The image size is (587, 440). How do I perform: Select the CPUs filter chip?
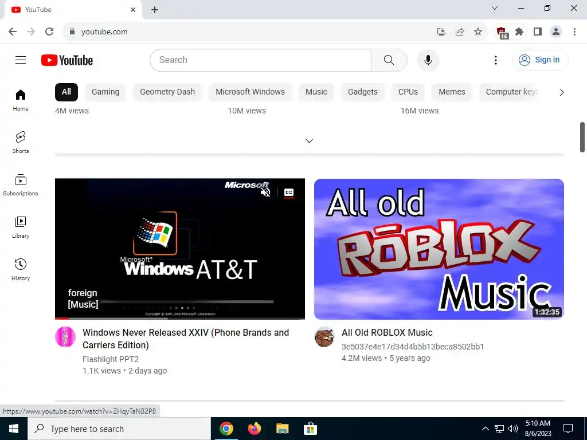click(x=408, y=92)
